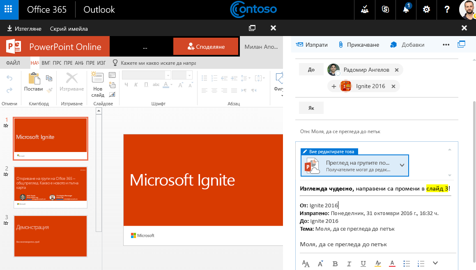Image resolution: width=476 pixels, height=270 pixels.
Task: Click the people-check icon in the header
Action: 365,10
